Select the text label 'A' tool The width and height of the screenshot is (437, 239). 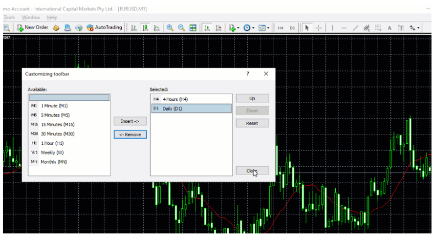click(389, 28)
